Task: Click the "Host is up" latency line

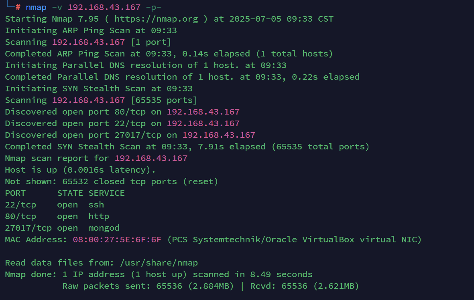Action: click(80, 170)
